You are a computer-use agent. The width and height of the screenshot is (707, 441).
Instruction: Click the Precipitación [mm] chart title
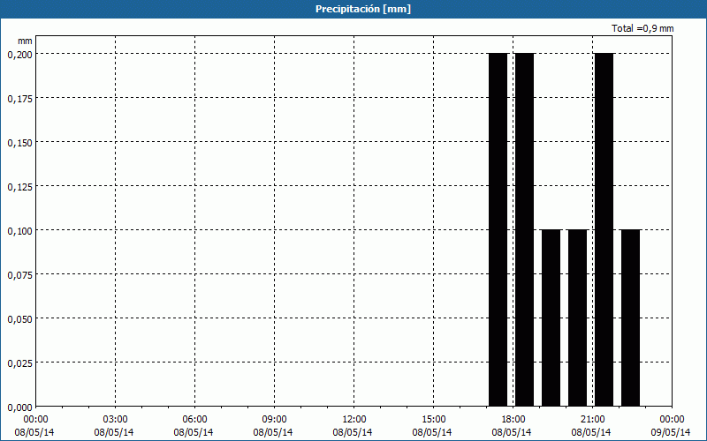[x=363, y=9]
